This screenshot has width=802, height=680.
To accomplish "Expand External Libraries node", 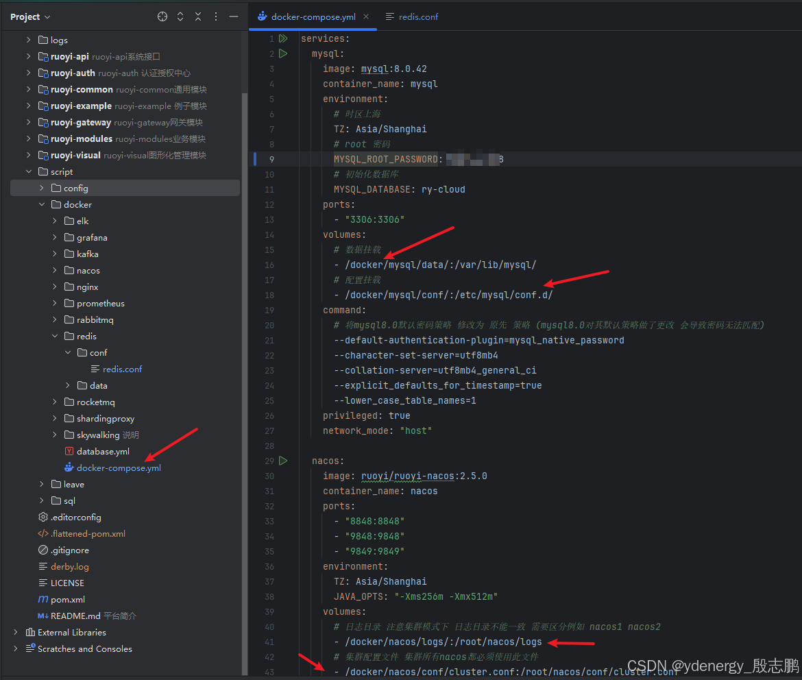I will pyautogui.click(x=16, y=632).
